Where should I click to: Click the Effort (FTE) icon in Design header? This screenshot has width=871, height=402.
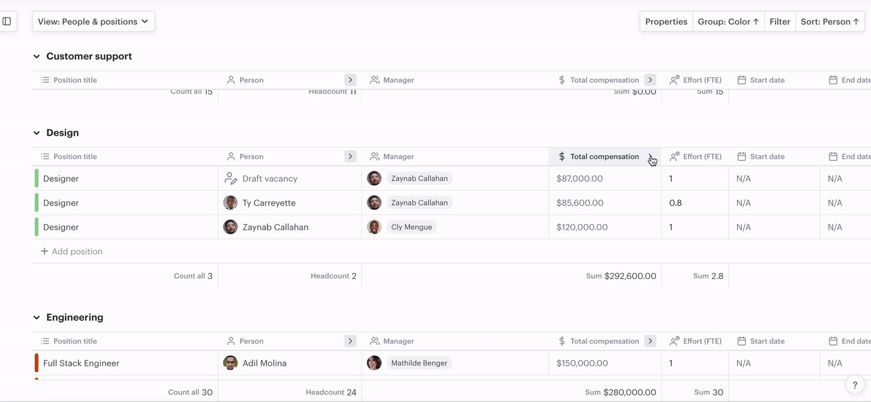(x=674, y=157)
